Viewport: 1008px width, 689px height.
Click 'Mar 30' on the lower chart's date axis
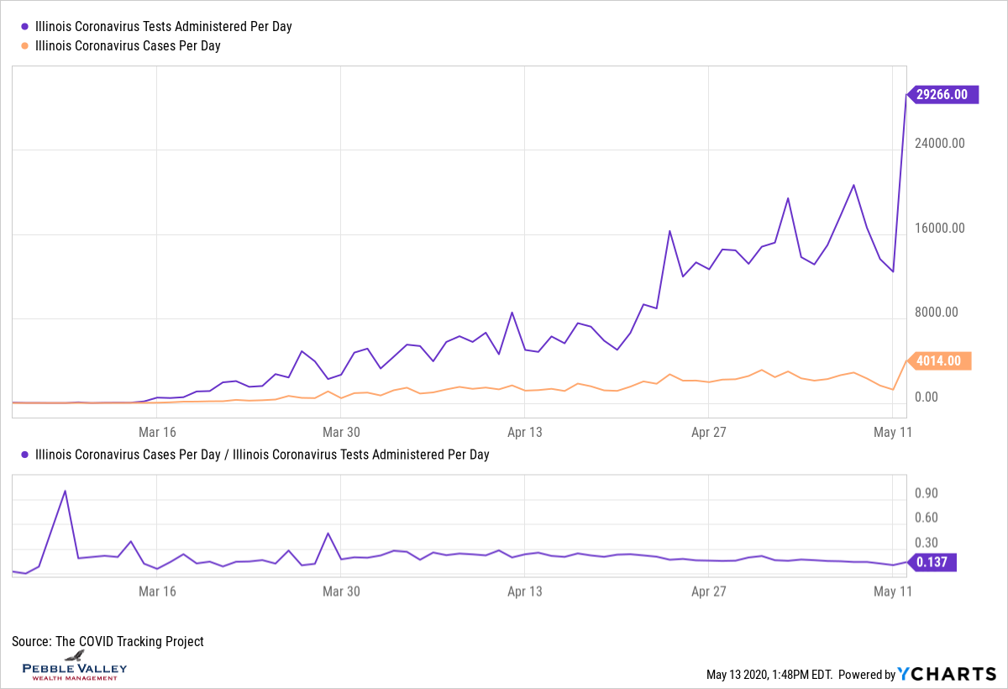pos(340,592)
